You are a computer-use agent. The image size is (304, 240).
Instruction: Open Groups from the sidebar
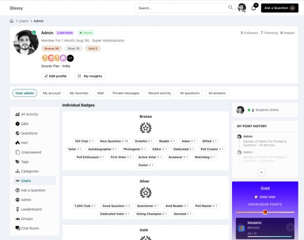[27, 219]
